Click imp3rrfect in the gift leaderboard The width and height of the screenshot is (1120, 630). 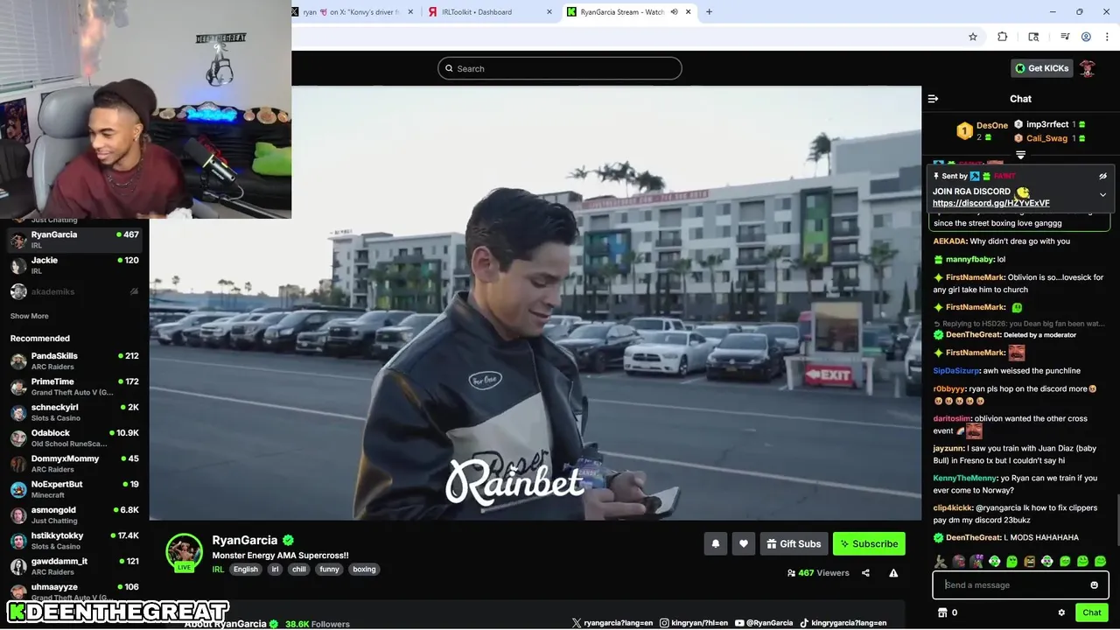click(x=1047, y=124)
